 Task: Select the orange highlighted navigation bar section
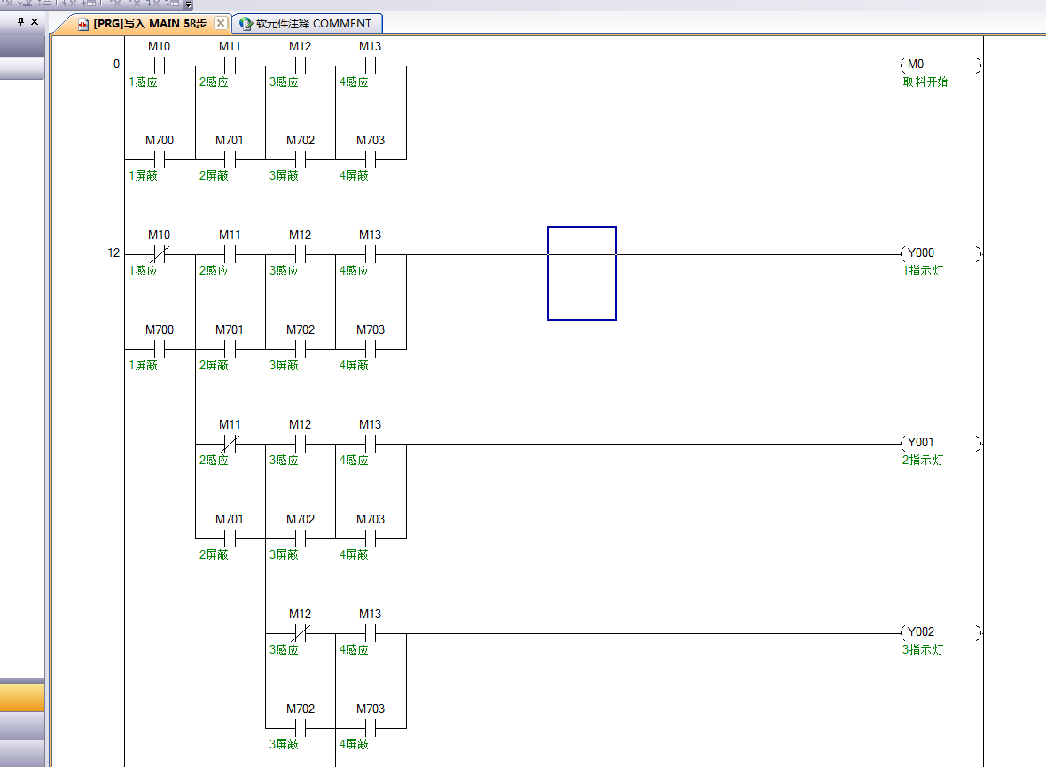22,698
